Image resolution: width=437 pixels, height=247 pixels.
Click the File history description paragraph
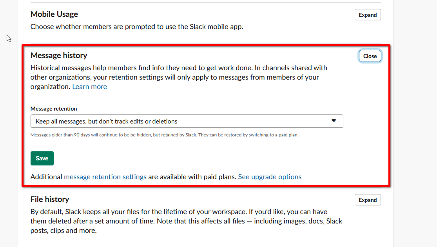pyautogui.click(x=186, y=221)
